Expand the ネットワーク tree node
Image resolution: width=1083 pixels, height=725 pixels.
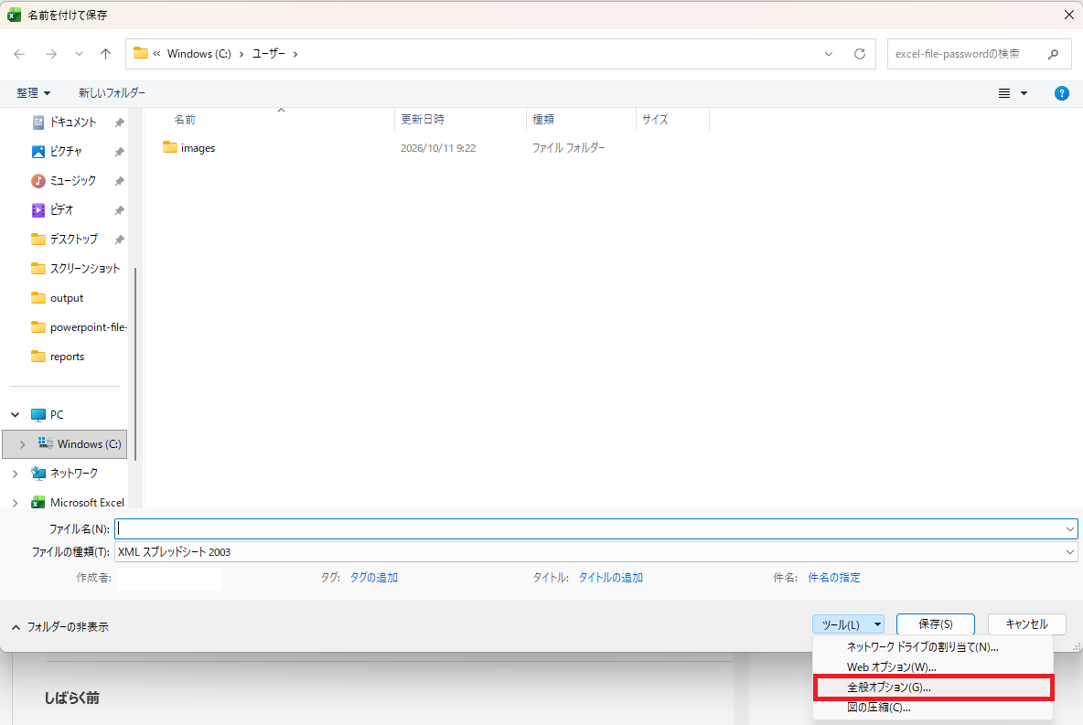(x=16, y=474)
